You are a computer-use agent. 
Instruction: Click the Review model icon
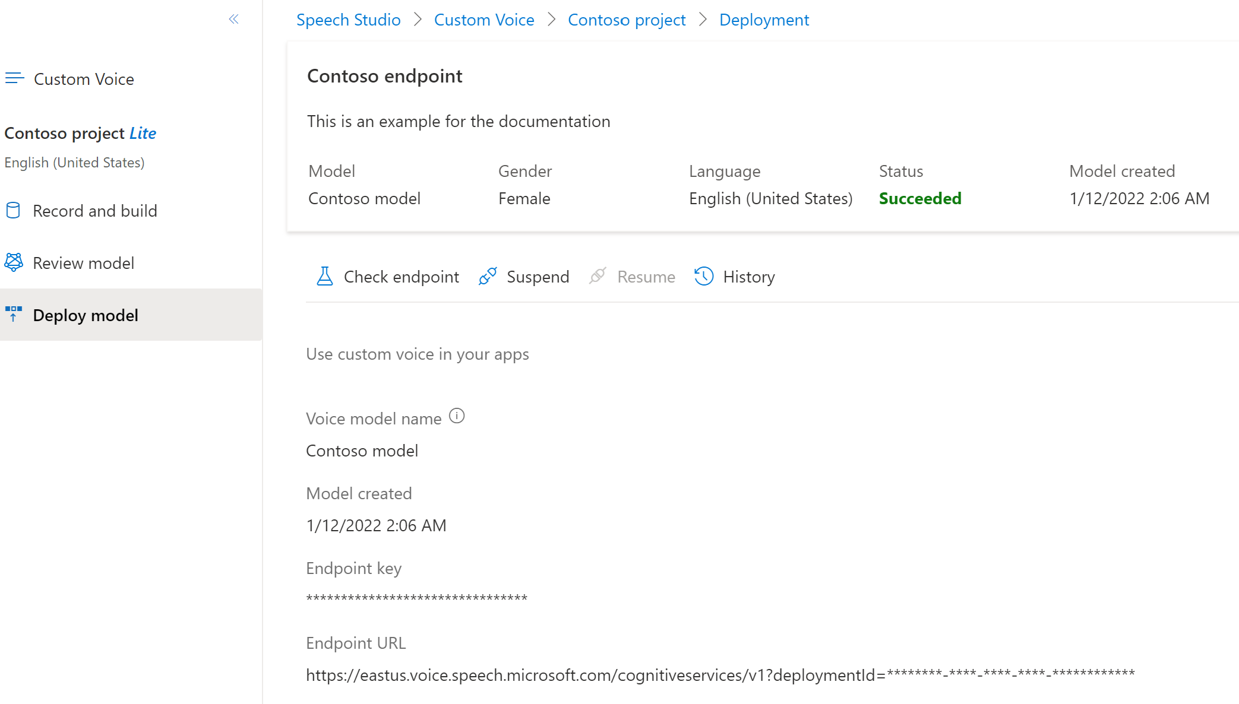coord(14,262)
